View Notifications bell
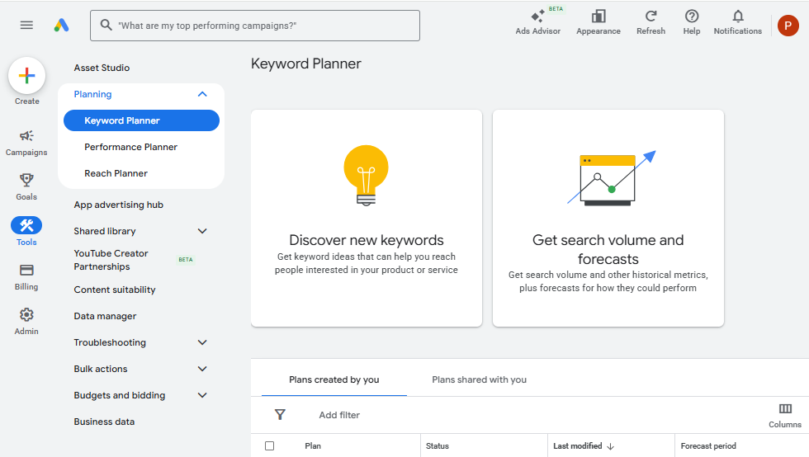The image size is (809, 457). tap(737, 22)
